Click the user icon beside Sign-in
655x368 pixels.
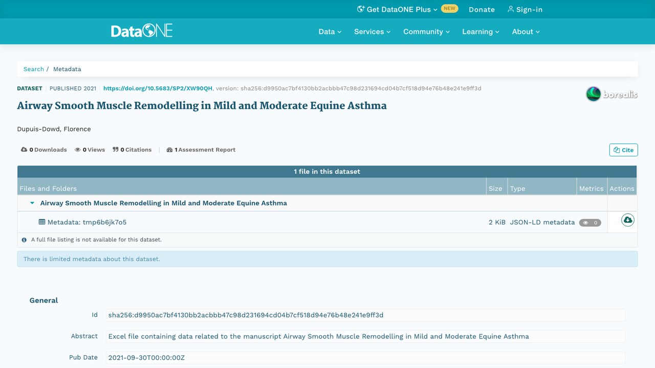pyautogui.click(x=510, y=9)
